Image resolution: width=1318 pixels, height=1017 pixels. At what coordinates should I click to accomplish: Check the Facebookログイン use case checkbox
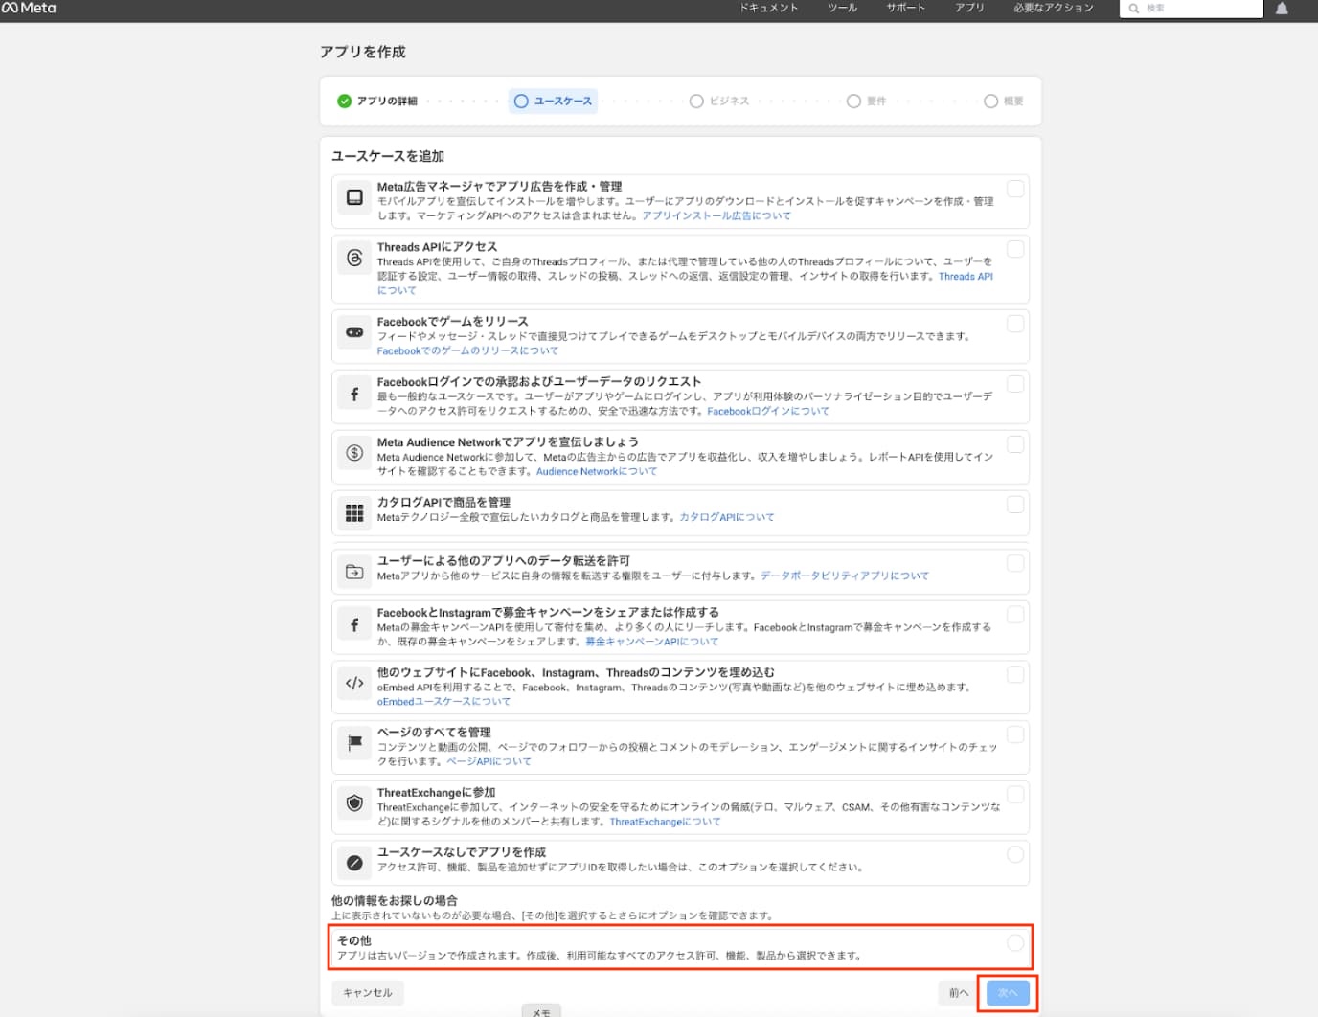1015,384
